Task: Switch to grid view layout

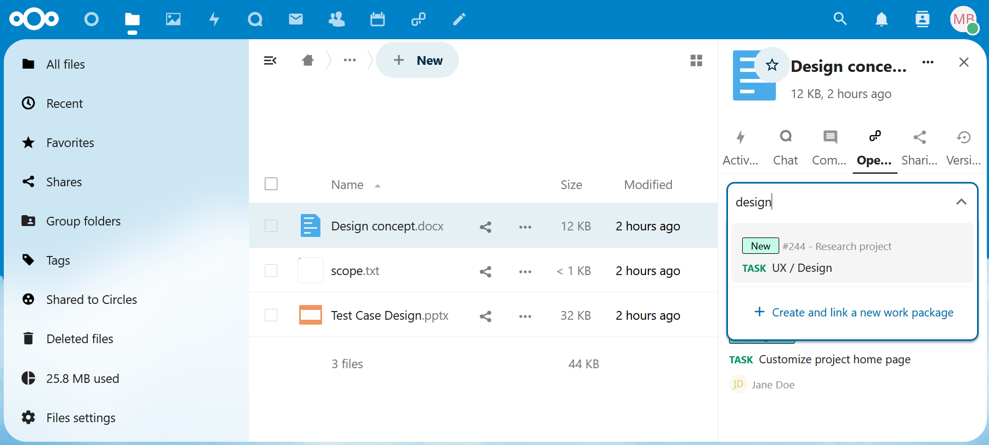Action: [696, 60]
